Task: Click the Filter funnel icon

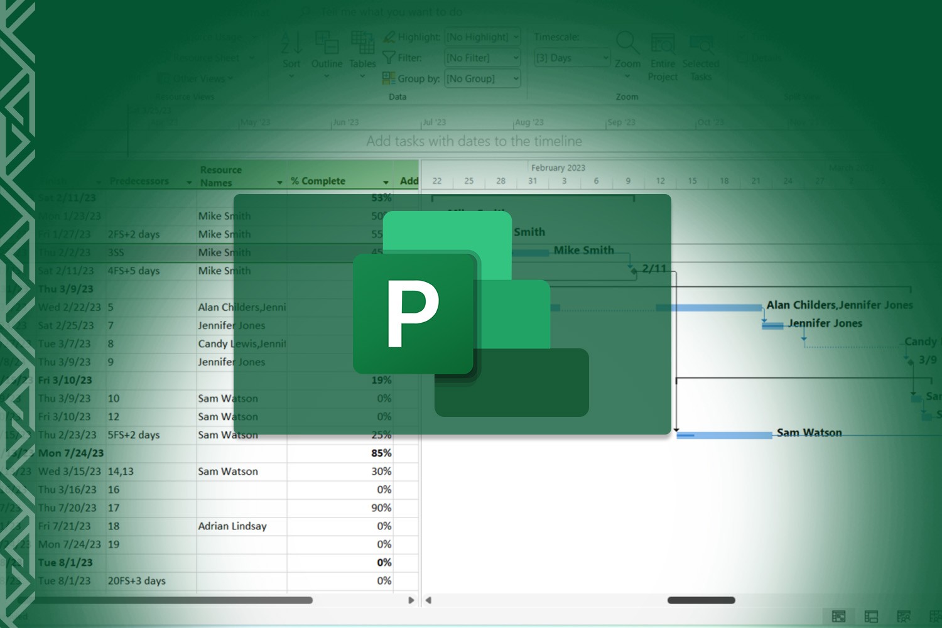Action: (x=389, y=58)
